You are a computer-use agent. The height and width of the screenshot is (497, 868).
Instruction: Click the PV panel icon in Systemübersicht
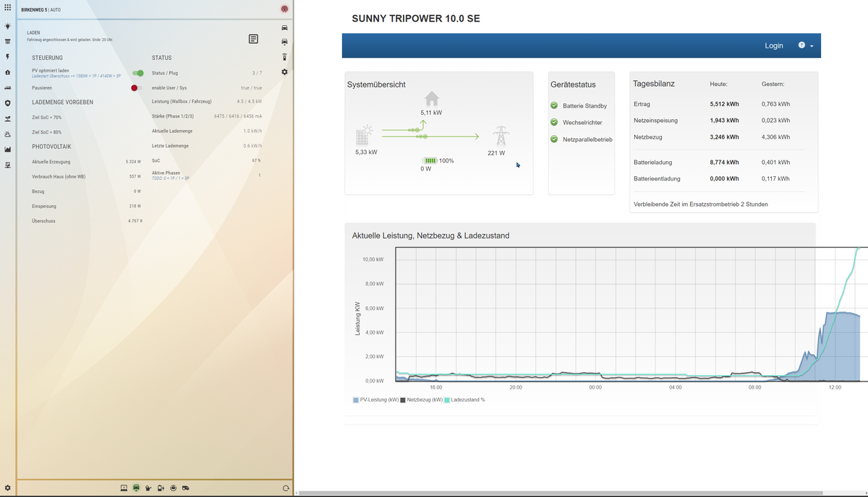363,136
